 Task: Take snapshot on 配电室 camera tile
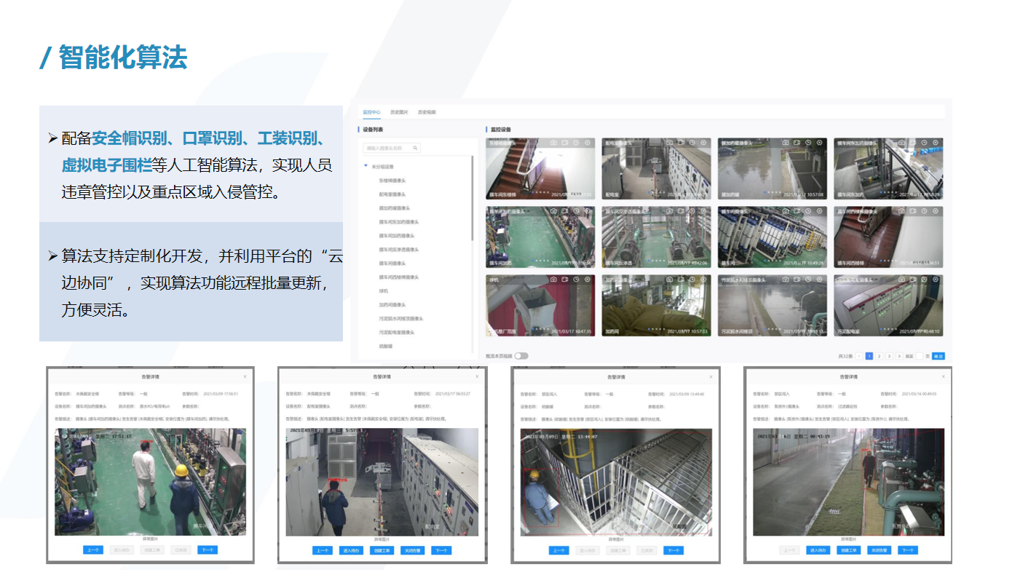(x=670, y=143)
